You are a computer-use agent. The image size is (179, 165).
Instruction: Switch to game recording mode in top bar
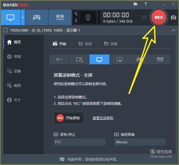point(37,17)
